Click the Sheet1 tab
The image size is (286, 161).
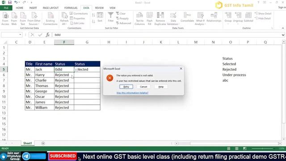click(x=28, y=143)
